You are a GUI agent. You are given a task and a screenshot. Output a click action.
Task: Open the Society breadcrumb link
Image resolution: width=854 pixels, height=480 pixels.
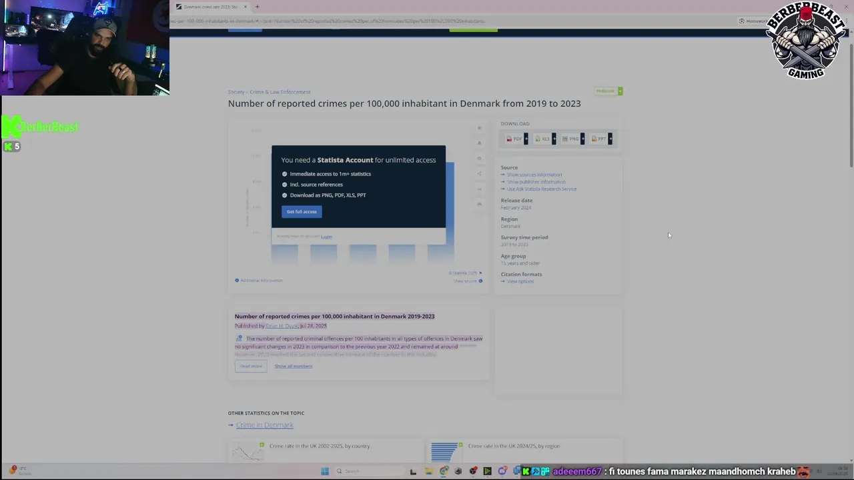[236, 92]
